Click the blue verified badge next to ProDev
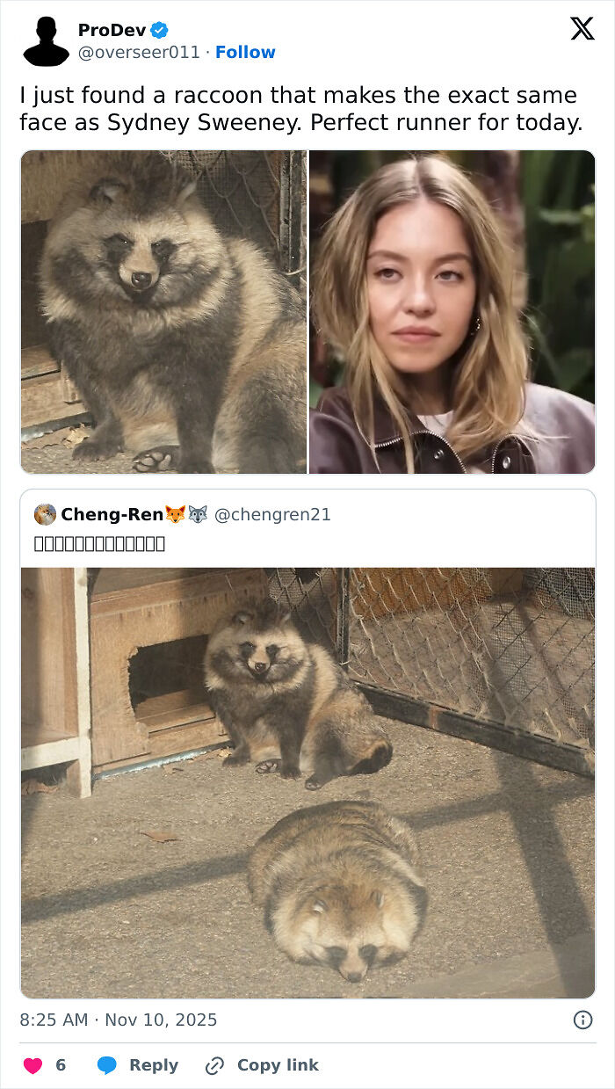615x1089 pixels. (x=158, y=27)
